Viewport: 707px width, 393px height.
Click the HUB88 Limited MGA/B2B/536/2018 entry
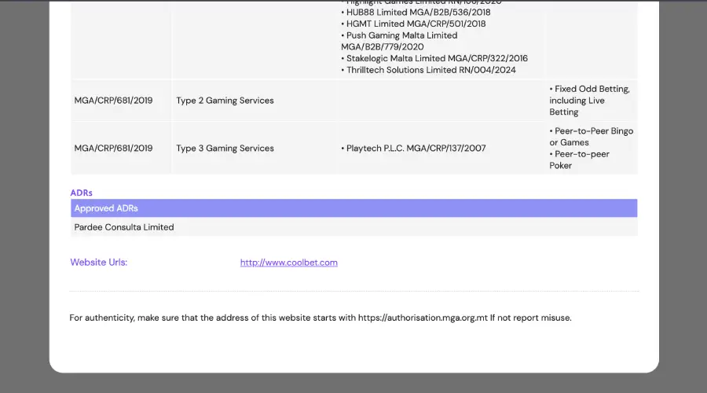(x=416, y=12)
